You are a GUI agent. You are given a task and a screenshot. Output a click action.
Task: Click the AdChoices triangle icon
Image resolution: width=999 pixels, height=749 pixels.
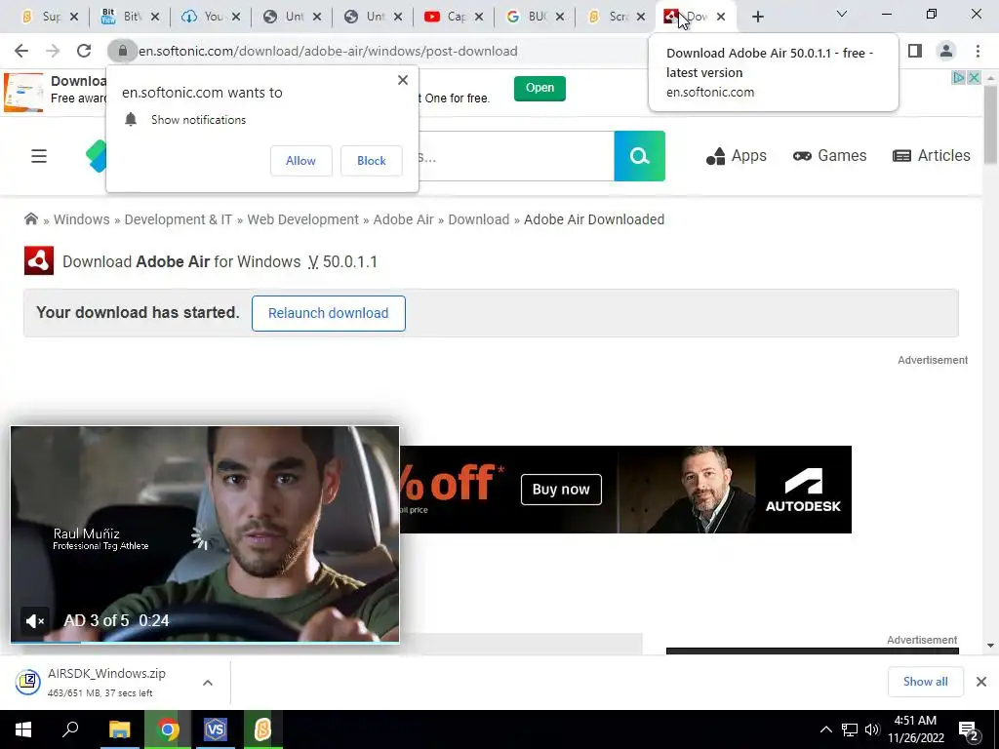(958, 78)
